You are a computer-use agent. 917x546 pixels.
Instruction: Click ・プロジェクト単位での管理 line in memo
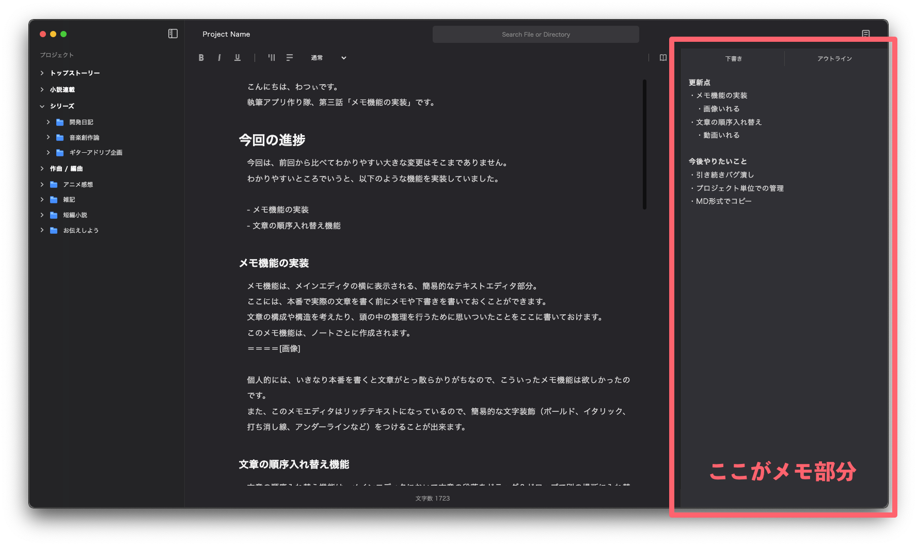(x=736, y=188)
